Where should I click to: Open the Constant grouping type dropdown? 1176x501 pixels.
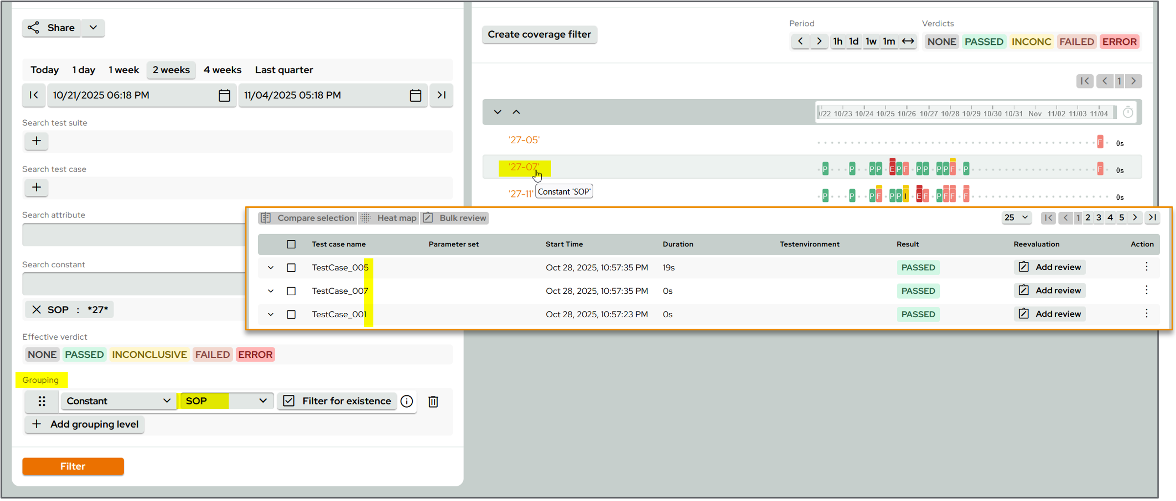pos(118,401)
